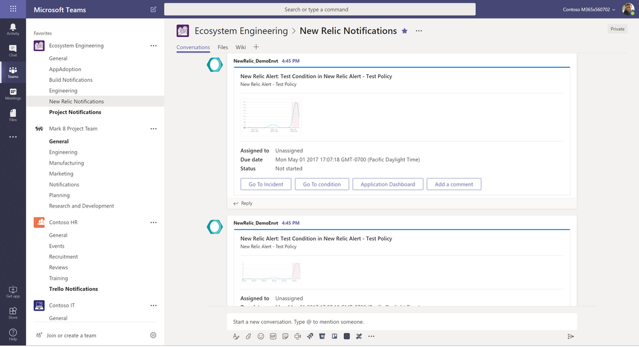Image resolution: width=639 pixels, height=347 pixels.
Task: Open the Confluence messaging extension
Action: (x=359, y=336)
